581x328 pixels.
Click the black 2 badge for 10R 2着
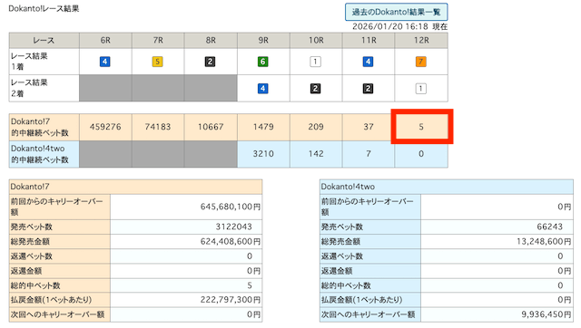[315, 89]
